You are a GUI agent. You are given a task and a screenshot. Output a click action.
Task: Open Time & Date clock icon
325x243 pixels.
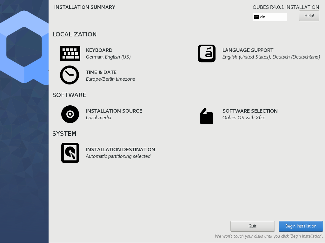(70, 75)
